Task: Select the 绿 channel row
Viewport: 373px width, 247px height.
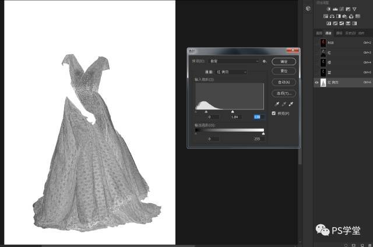Action: coord(343,62)
